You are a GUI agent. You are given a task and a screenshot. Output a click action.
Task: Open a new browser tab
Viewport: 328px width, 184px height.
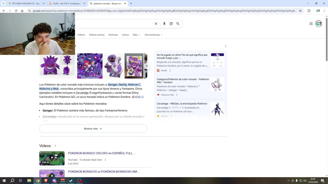coord(131,4)
